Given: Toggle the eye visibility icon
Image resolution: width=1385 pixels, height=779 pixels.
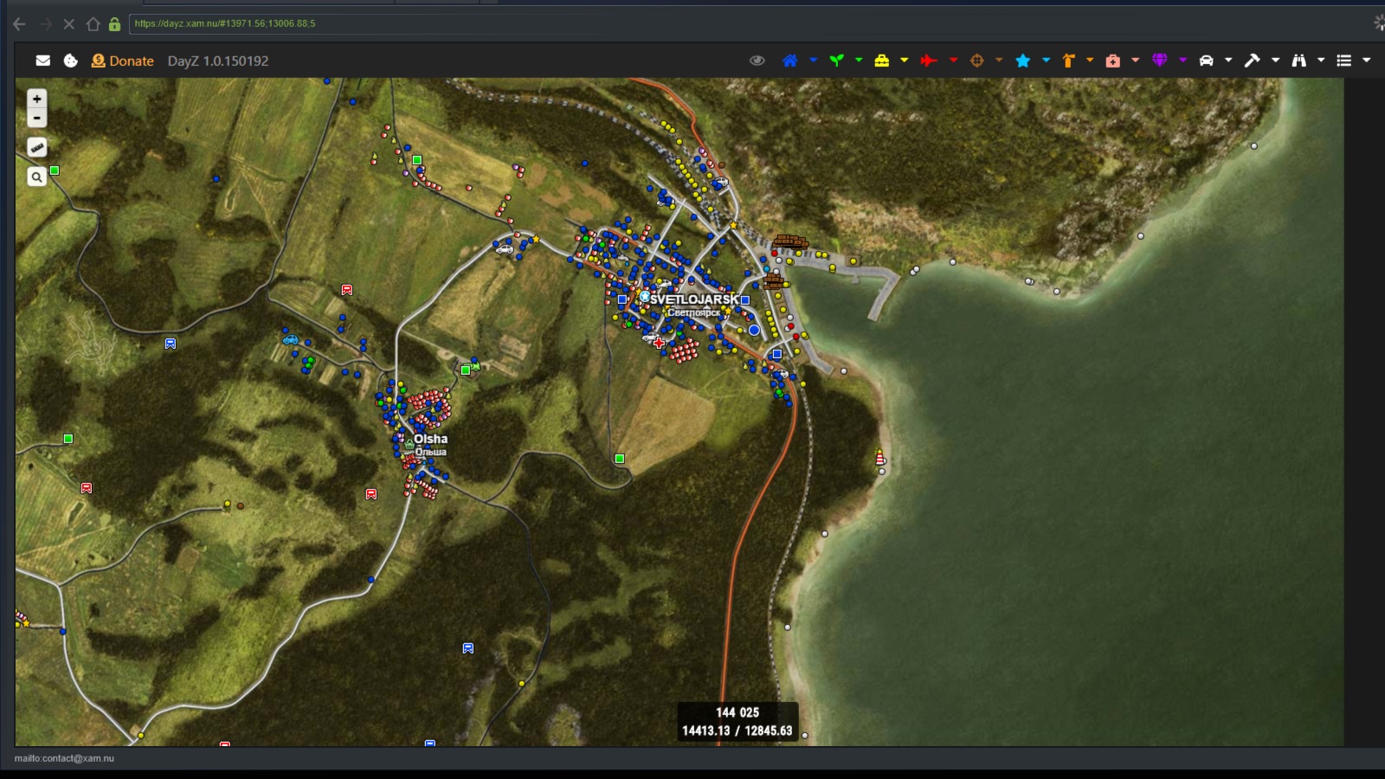Looking at the screenshot, I should tap(757, 61).
